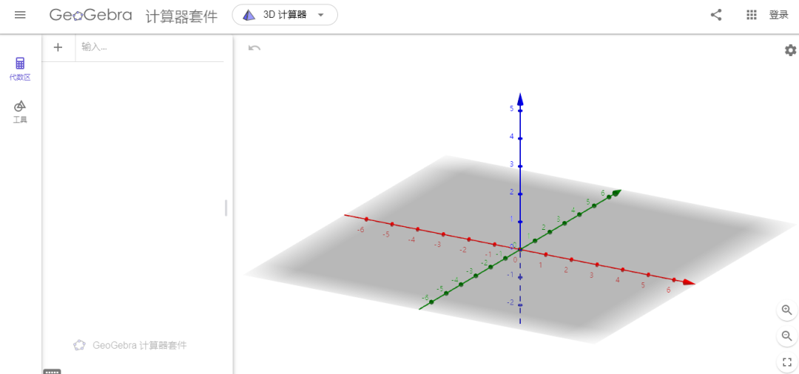Click the GeoGebra logo
This screenshot has height=374, width=799.
click(91, 16)
